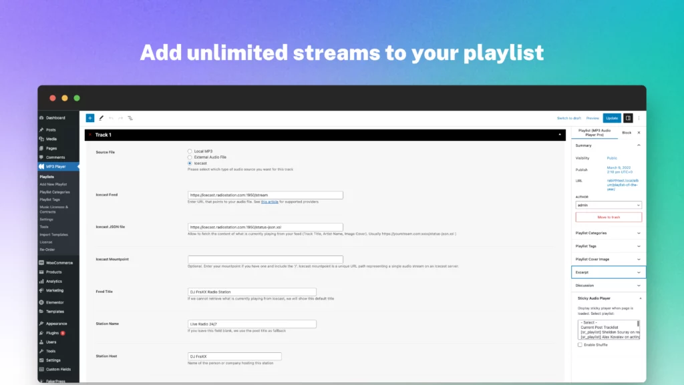Click the WooCommerce icon in sidebar

pos(41,263)
